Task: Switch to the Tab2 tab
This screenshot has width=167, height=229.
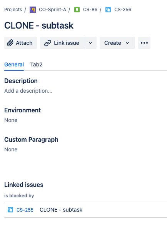Action: coord(36,64)
